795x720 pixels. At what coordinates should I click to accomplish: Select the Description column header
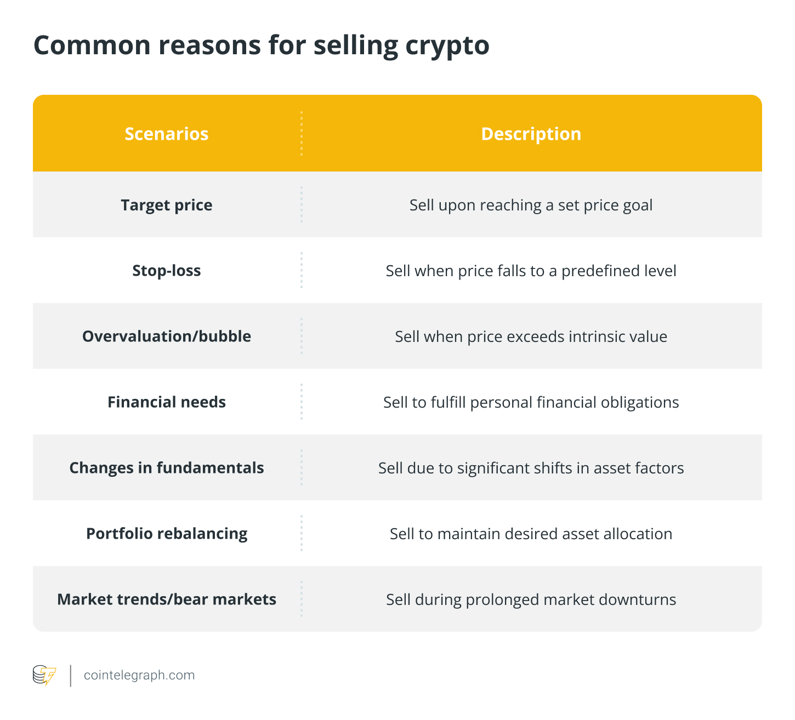pos(531,134)
